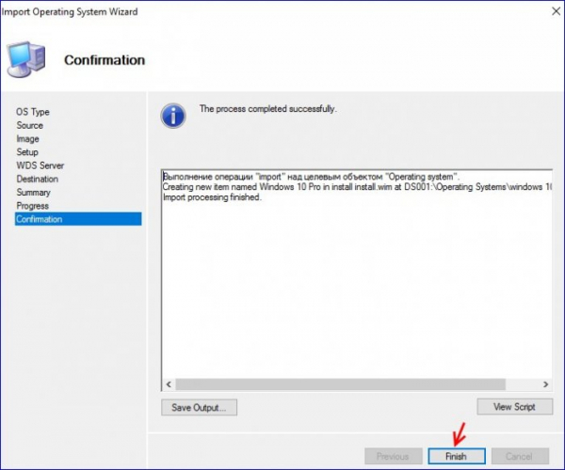Select the Setup step
565x470 pixels.
point(27,152)
